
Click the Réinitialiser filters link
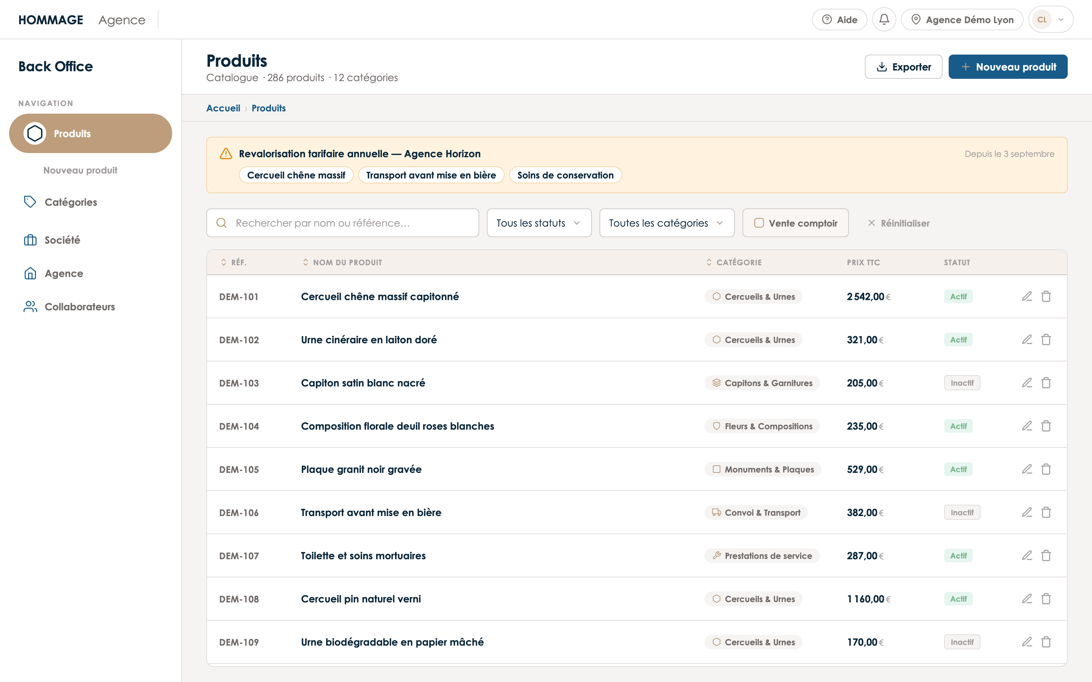898,223
